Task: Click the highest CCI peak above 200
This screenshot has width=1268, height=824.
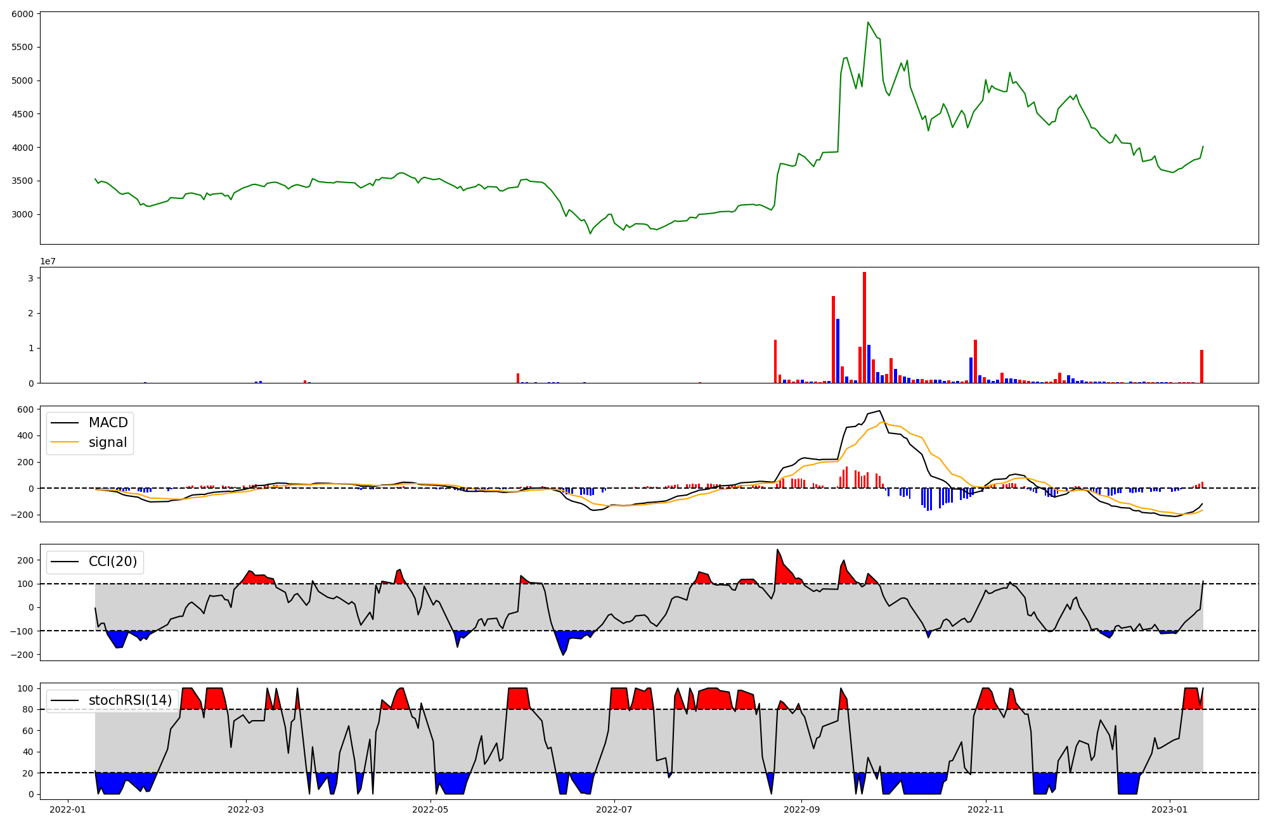Action: pyautogui.click(x=777, y=550)
